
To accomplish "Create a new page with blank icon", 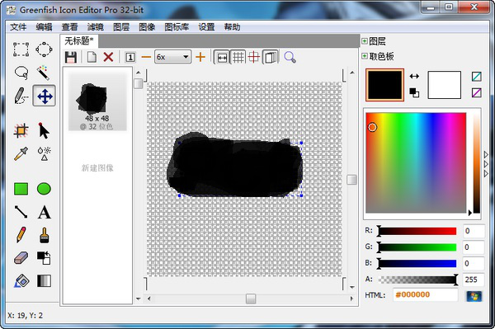I will pos(92,58).
